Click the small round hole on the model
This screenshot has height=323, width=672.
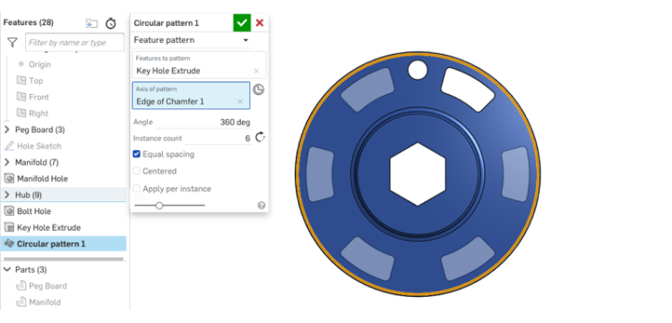click(x=418, y=70)
